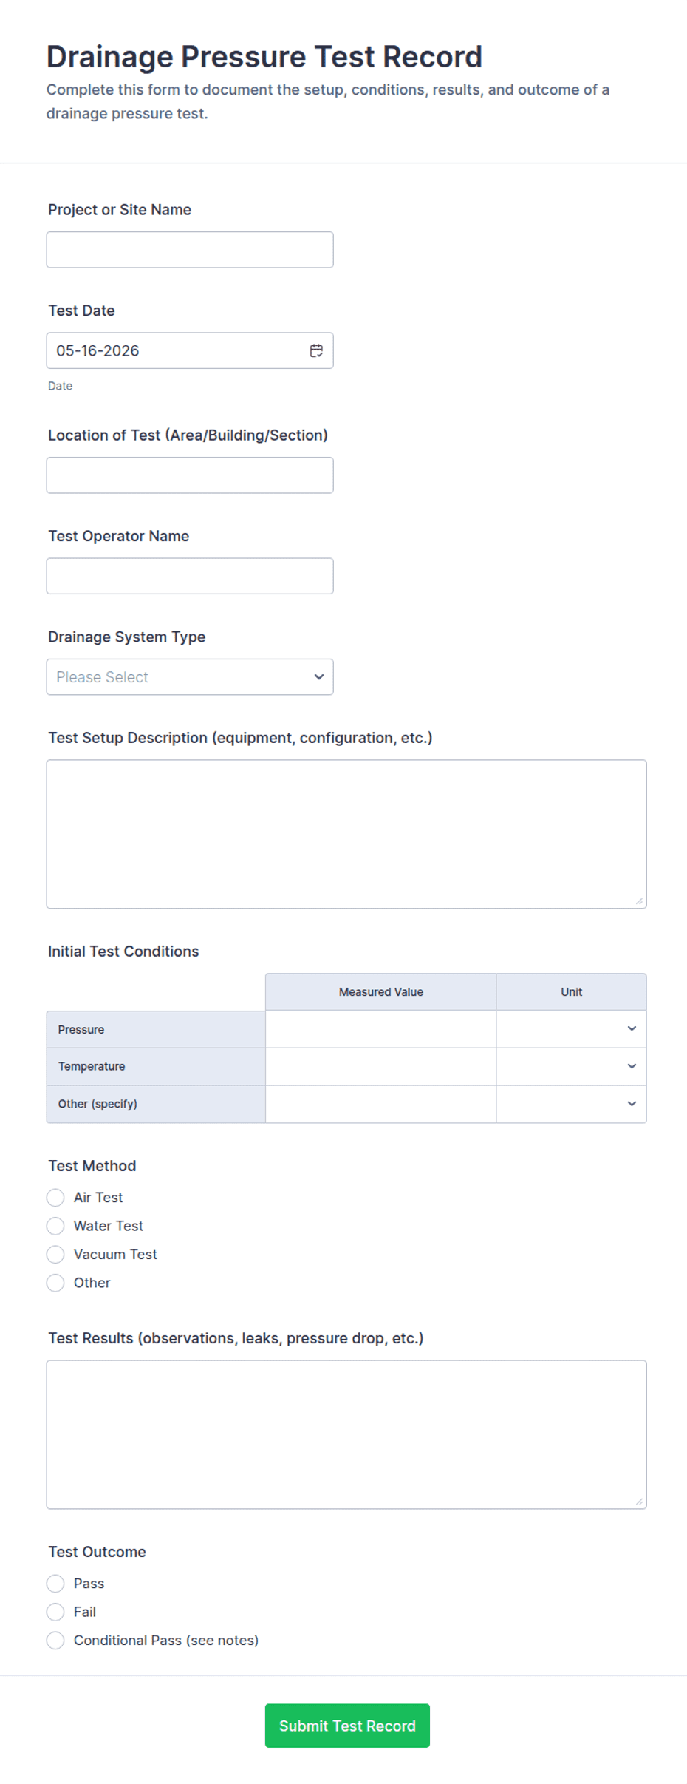Select the Fail outcome radio
This screenshot has height=1784, width=687.
click(55, 1612)
